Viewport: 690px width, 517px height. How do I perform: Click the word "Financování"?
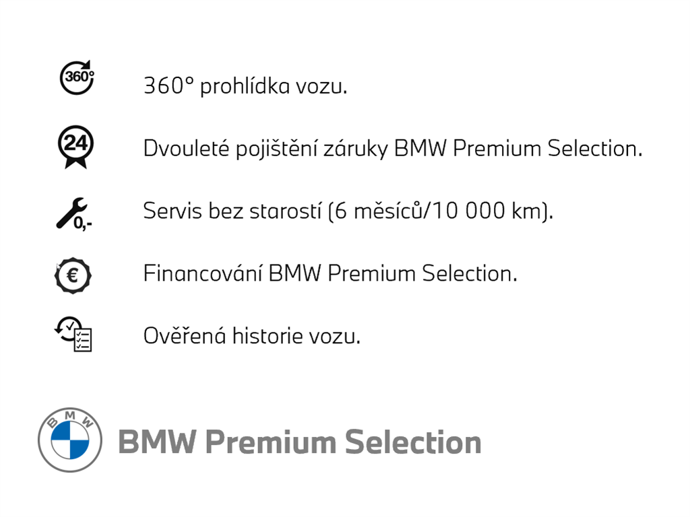point(203,273)
